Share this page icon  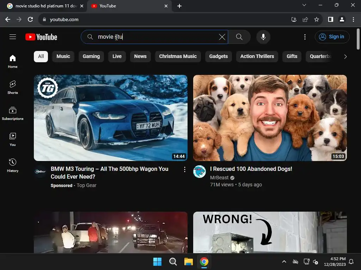click(x=305, y=20)
